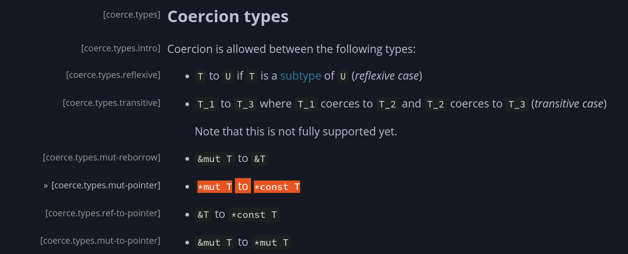Click the '»' marker beside the mut-pointer rule
The height and width of the screenshot is (254, 628).
click(46, 186)
